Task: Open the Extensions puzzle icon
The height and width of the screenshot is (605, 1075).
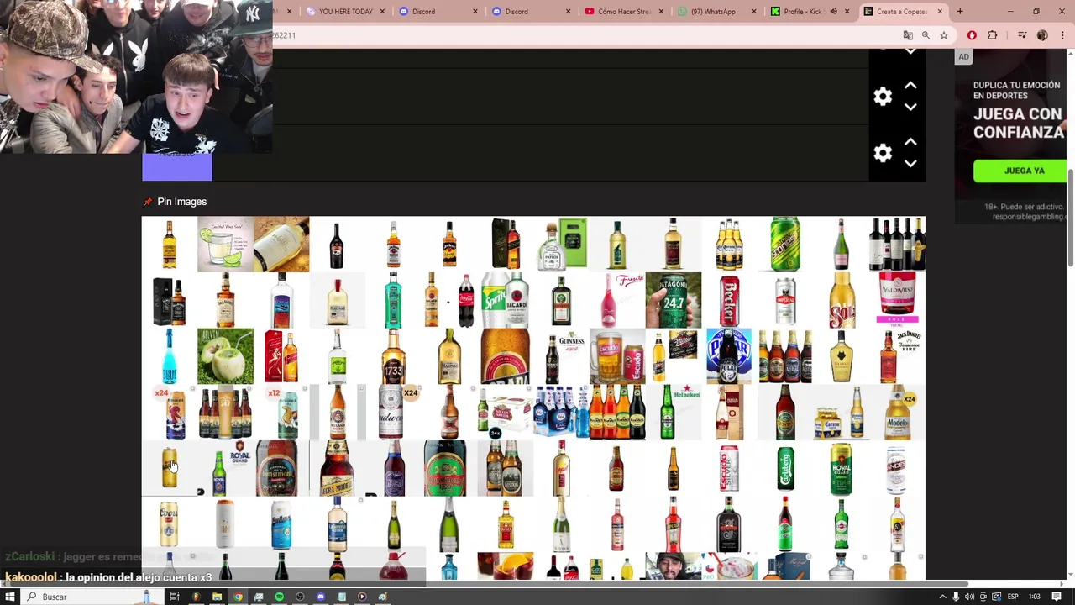Action: [x=993, y=35]
